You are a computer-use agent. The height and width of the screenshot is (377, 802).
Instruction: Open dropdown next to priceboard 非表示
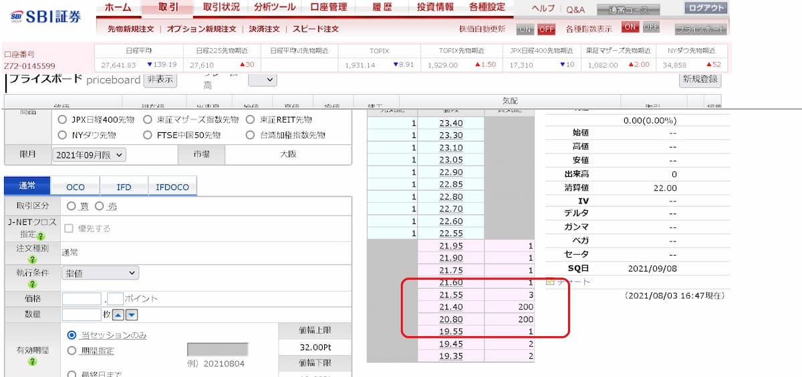coord(262,79)
